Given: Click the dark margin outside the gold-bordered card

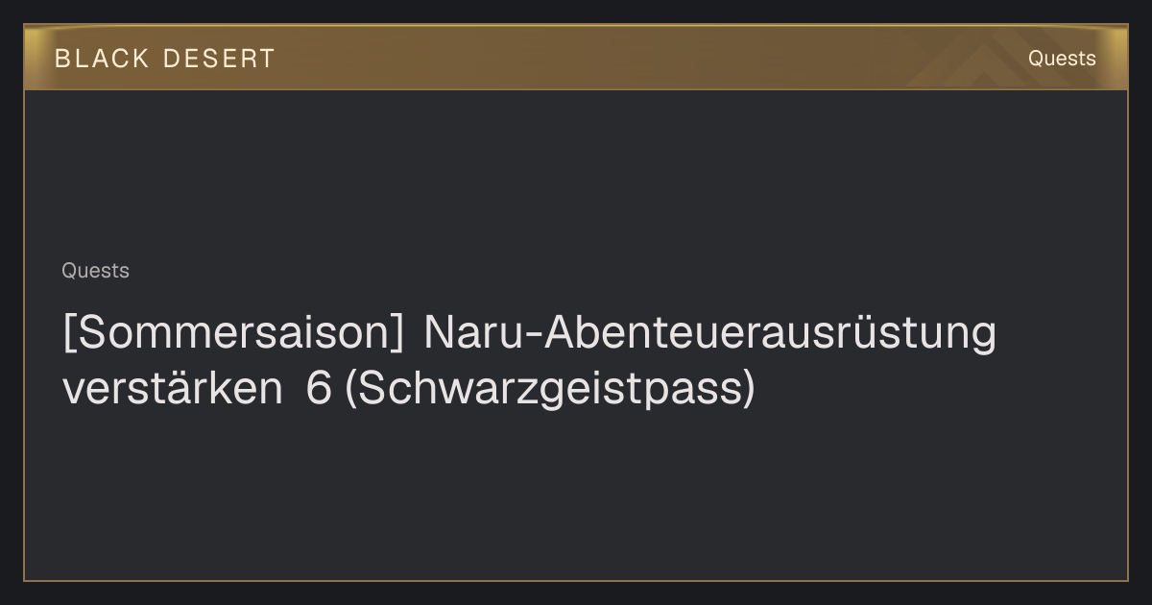Looking at the screenshot, I should 576,593.
